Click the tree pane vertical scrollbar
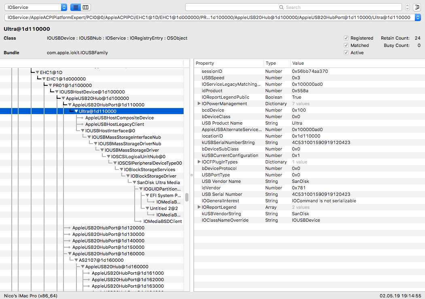 [187, 197]
